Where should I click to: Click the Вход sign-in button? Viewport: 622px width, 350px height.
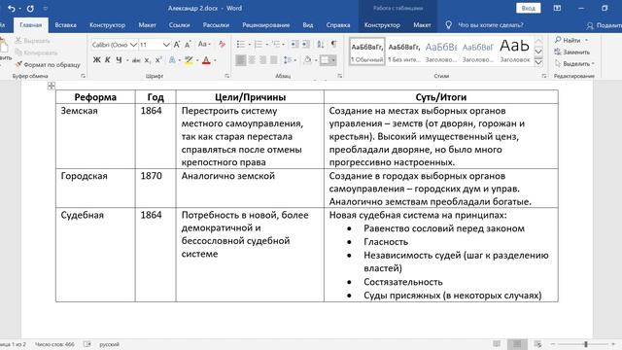(528, 8)
